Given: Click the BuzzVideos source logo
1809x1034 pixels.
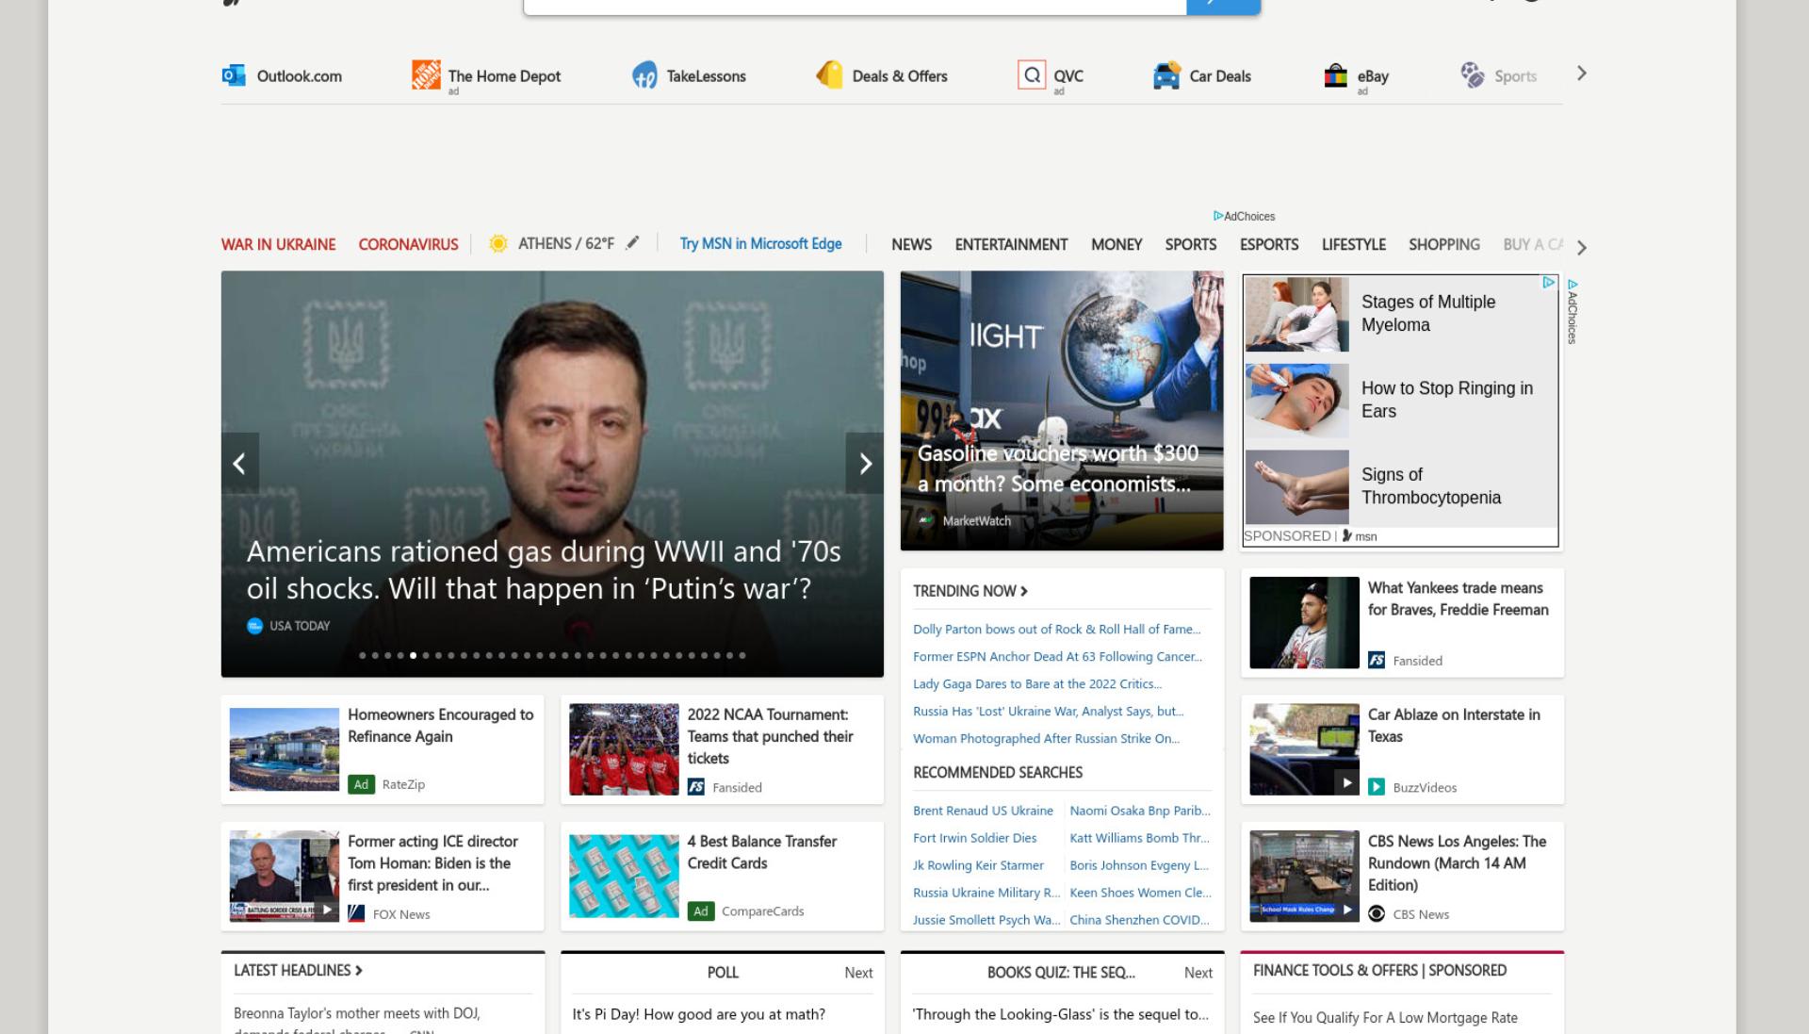Looking at the screenshot, I should pos(1377,787).
